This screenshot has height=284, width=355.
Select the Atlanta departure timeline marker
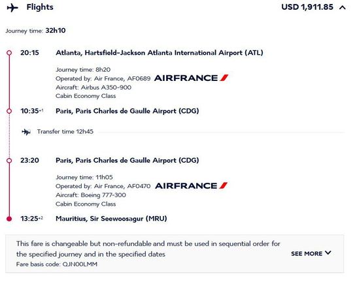point(9,53)
